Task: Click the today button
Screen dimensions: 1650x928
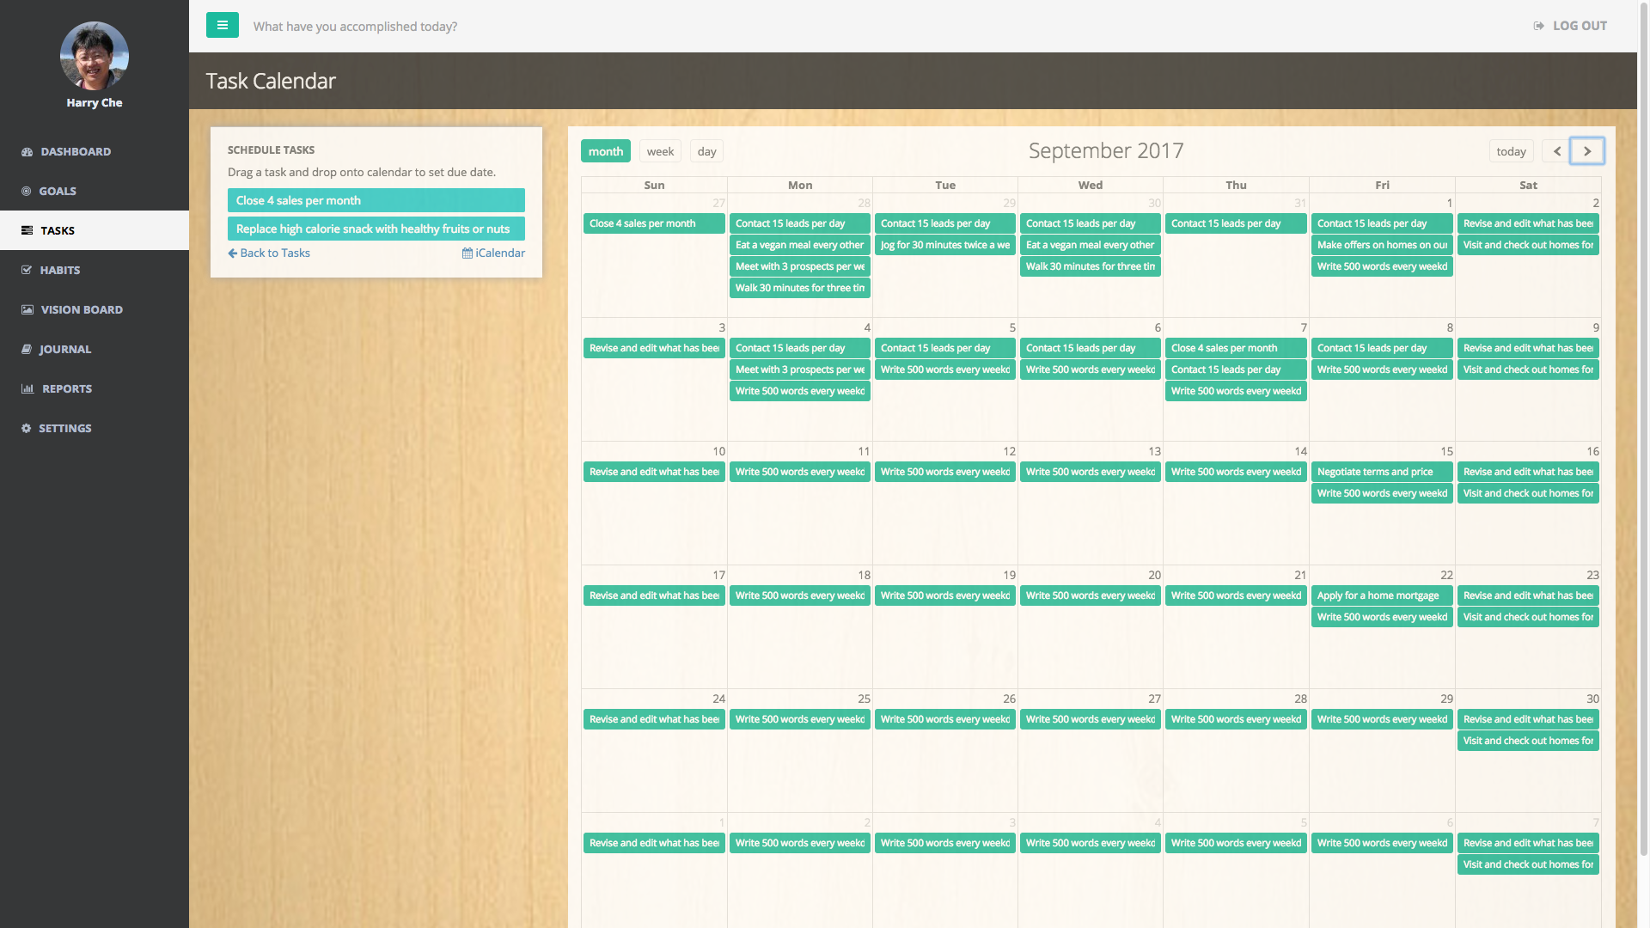Action: pos(1511,151)
